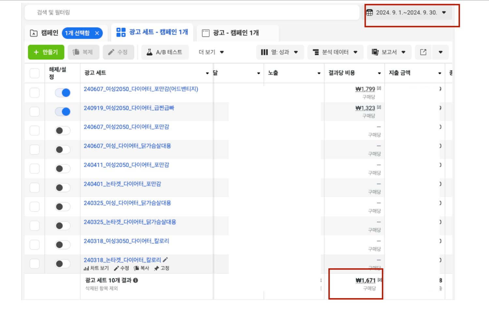Enable the 240607_여성2050_다이어터_포만감 ad set toggle

(x=63, y=131)
